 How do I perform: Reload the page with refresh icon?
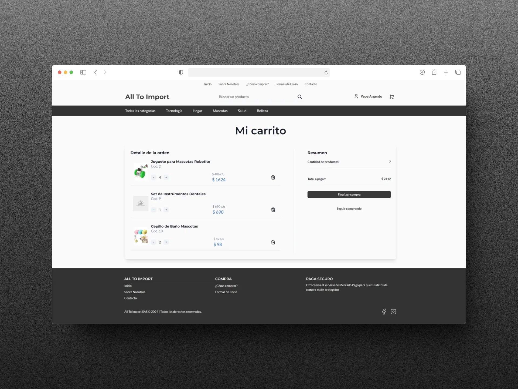click(x=326, y=72)
